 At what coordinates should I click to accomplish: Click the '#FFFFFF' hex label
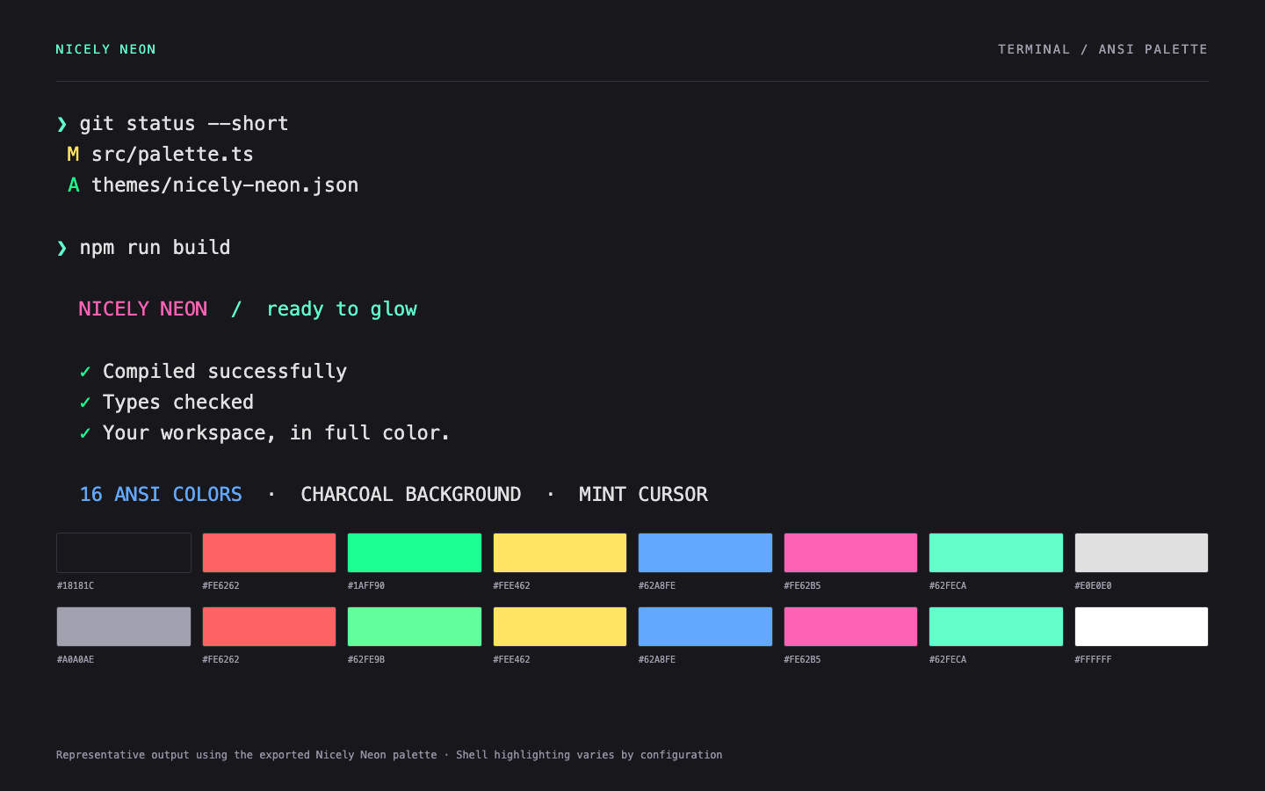(x=1093, y=659)
